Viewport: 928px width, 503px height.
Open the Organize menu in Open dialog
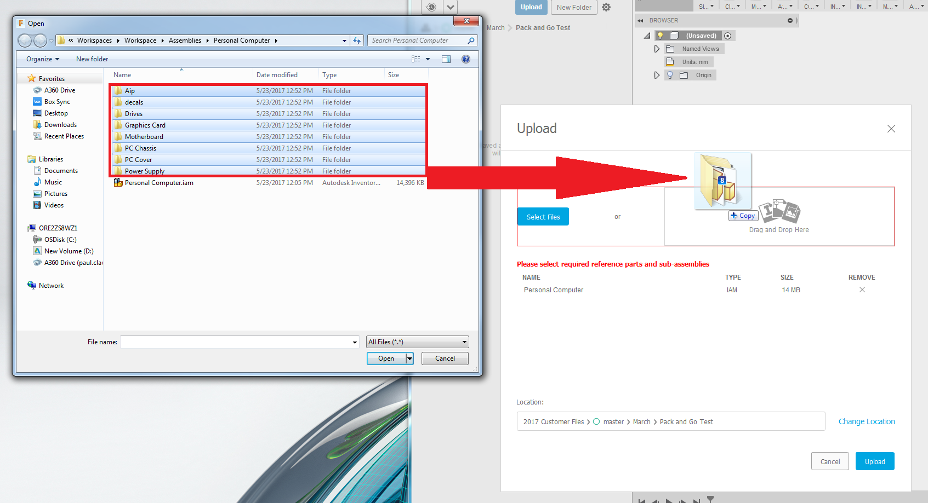pyautogui.click(x=43, y=59)
